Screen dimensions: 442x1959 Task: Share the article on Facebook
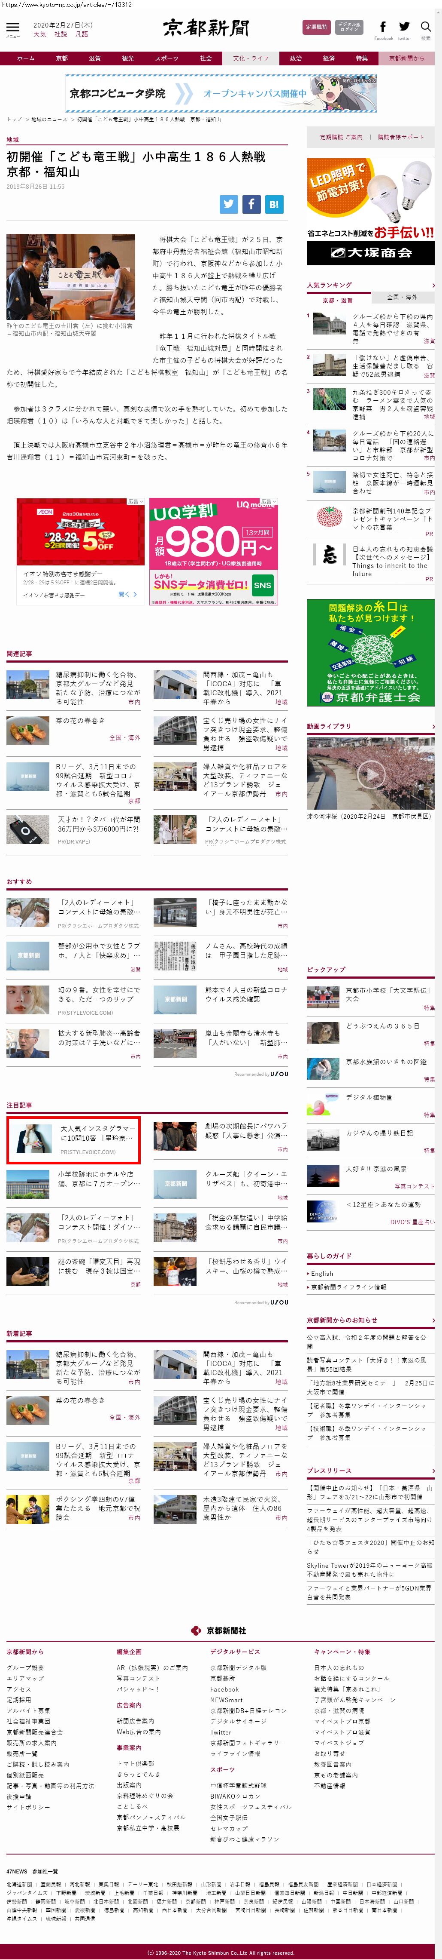pos(251,204)
